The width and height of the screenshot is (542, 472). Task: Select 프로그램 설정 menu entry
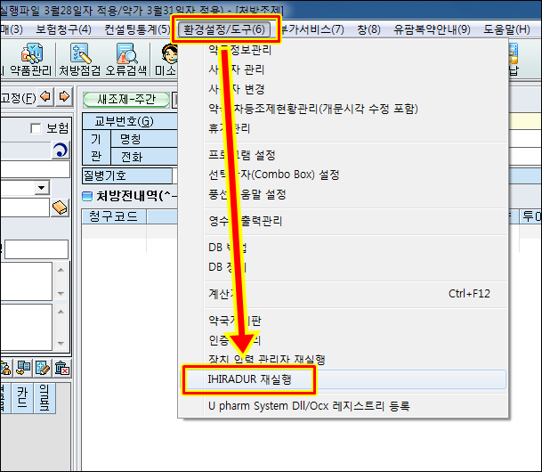point(343,155)
